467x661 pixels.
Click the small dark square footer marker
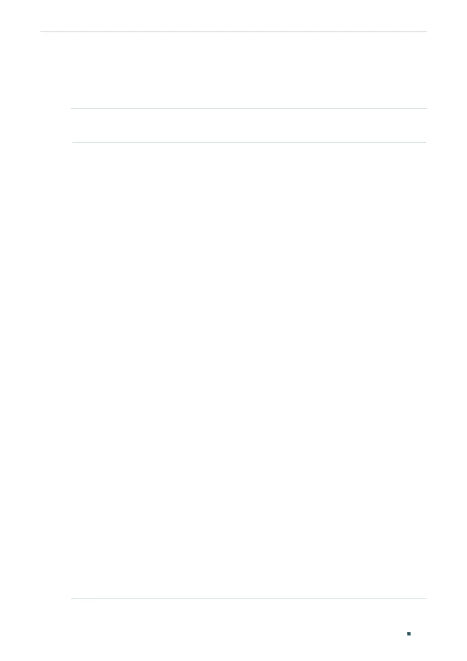click(409, 634)
